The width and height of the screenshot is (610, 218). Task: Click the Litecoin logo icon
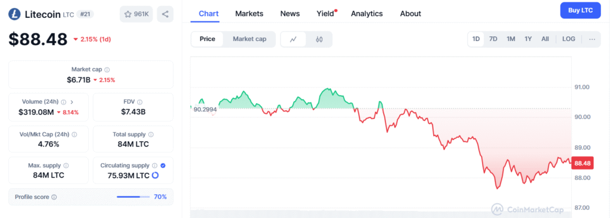tap(15, 14)
